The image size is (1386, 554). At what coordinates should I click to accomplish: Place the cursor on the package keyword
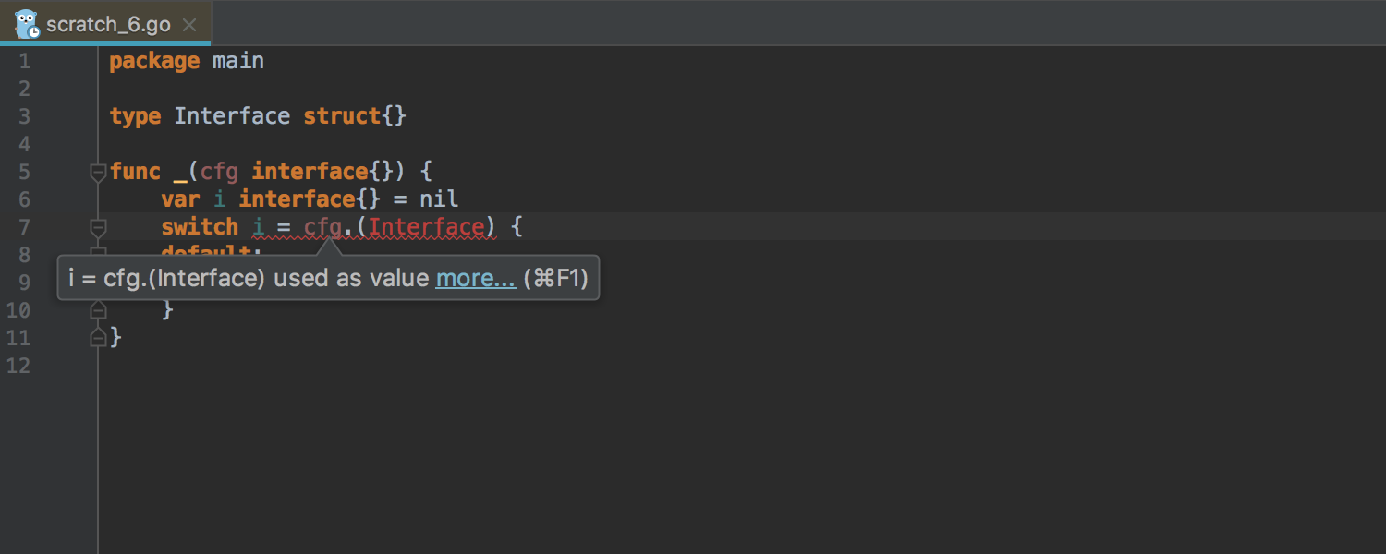[x=154, y=61]
